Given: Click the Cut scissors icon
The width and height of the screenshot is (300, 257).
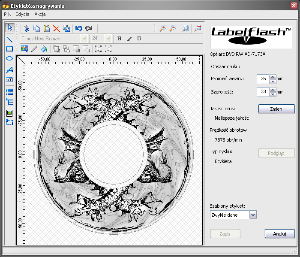Looking at the screenshot, I should pyautogui.click(x=27, y=28).
